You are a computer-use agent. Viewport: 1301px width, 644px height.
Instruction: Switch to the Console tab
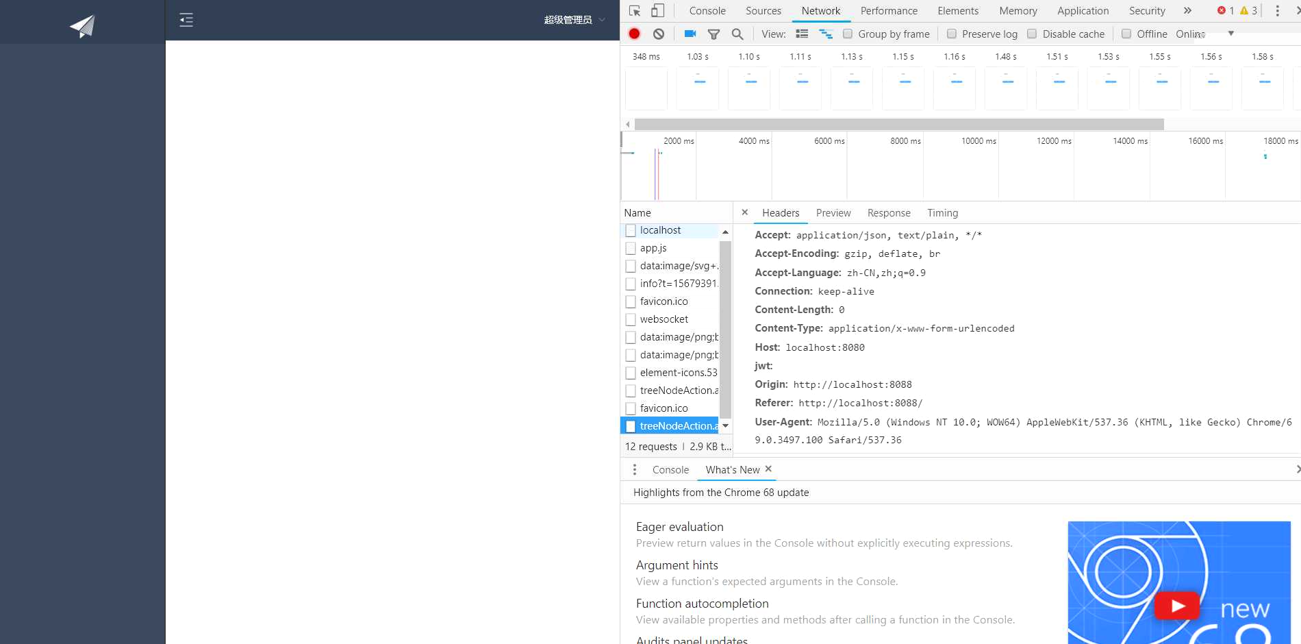[707, 11]
